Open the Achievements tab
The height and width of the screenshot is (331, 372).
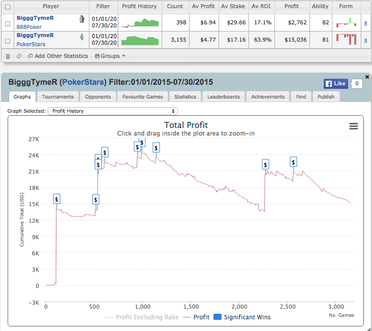click(x=268, y=96)
